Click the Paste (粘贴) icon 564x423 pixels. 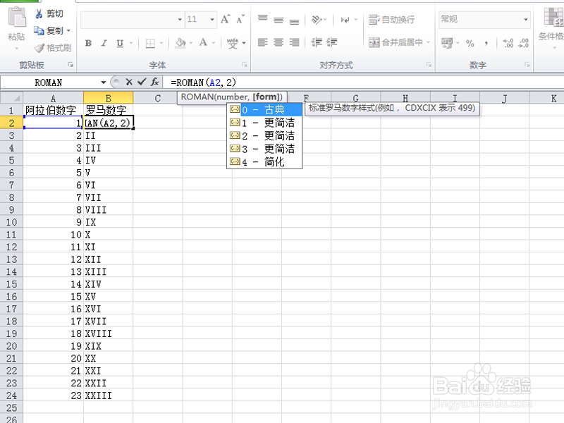click(x=17, y=18)
